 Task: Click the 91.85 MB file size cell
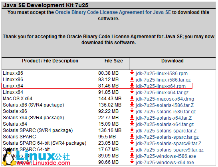108,92
